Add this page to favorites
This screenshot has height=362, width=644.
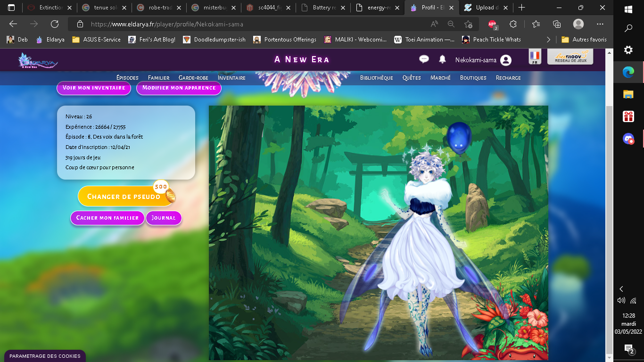(x=468, y=24)
